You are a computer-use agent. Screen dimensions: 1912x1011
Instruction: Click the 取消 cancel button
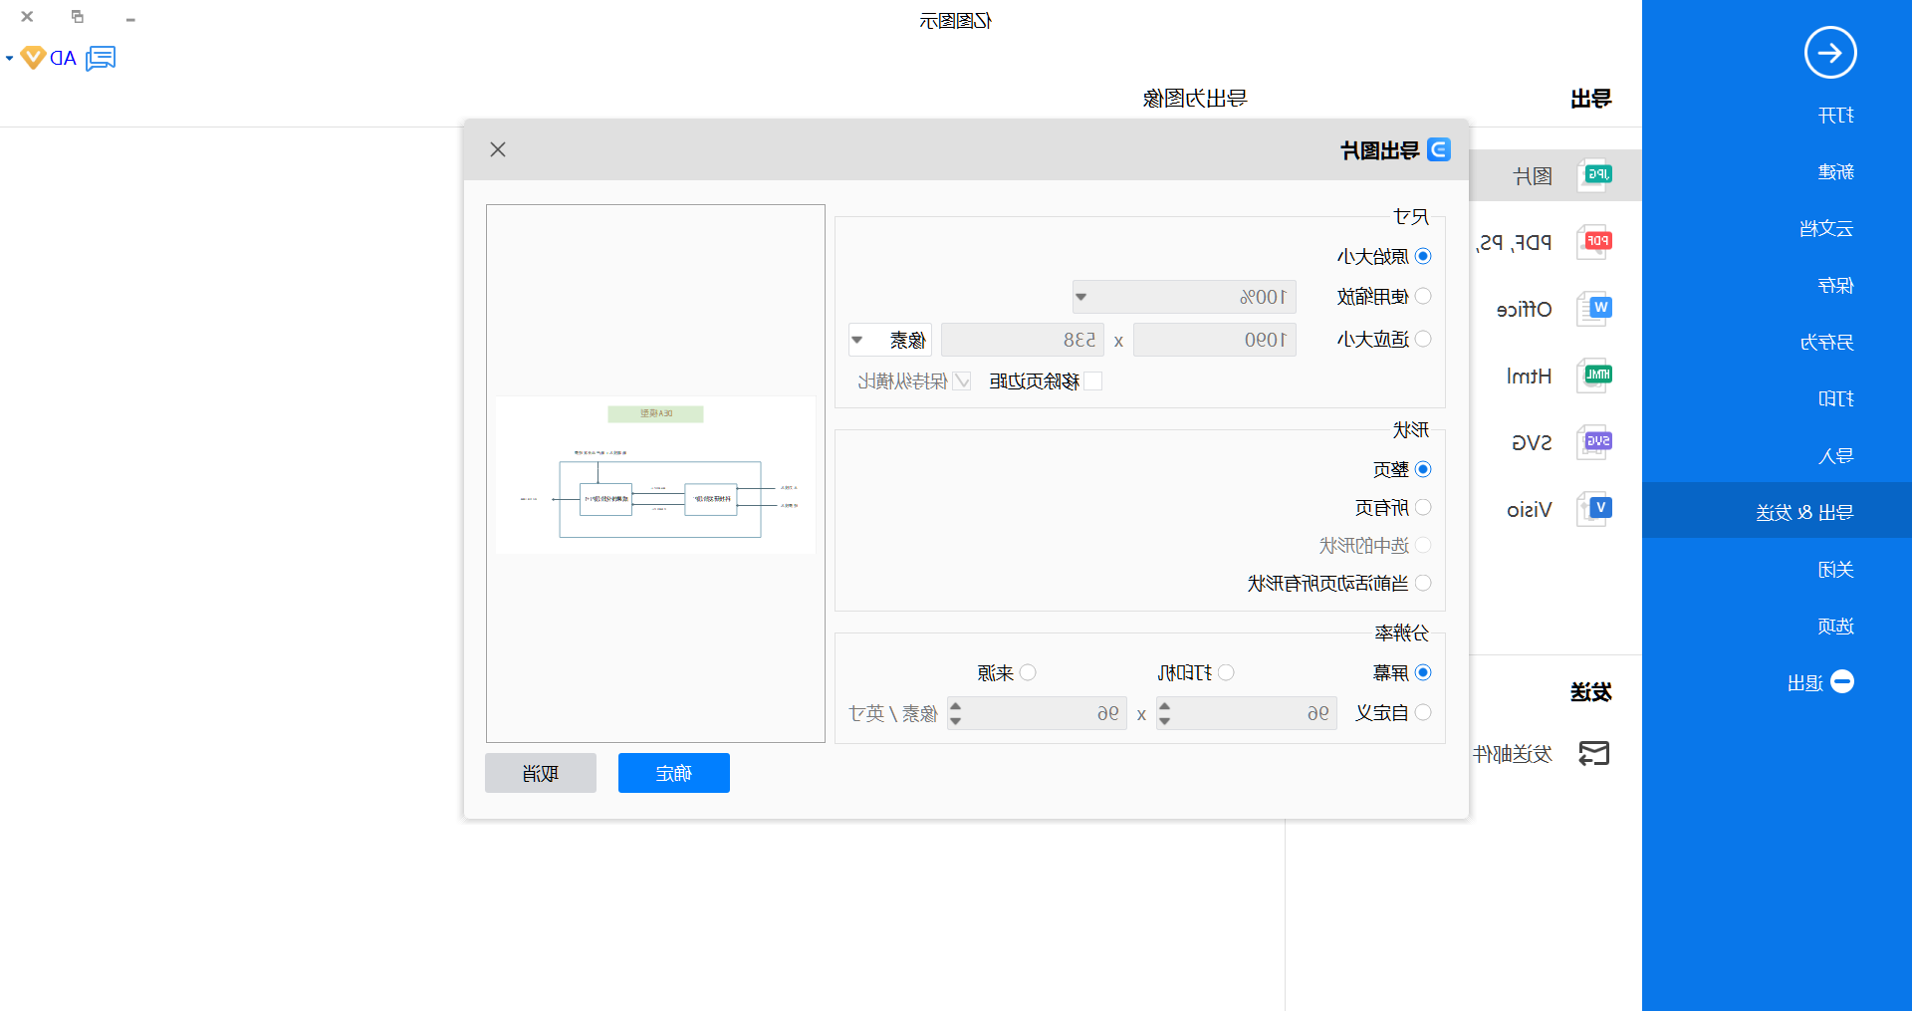pyautogui.click(x=541, y=773)
